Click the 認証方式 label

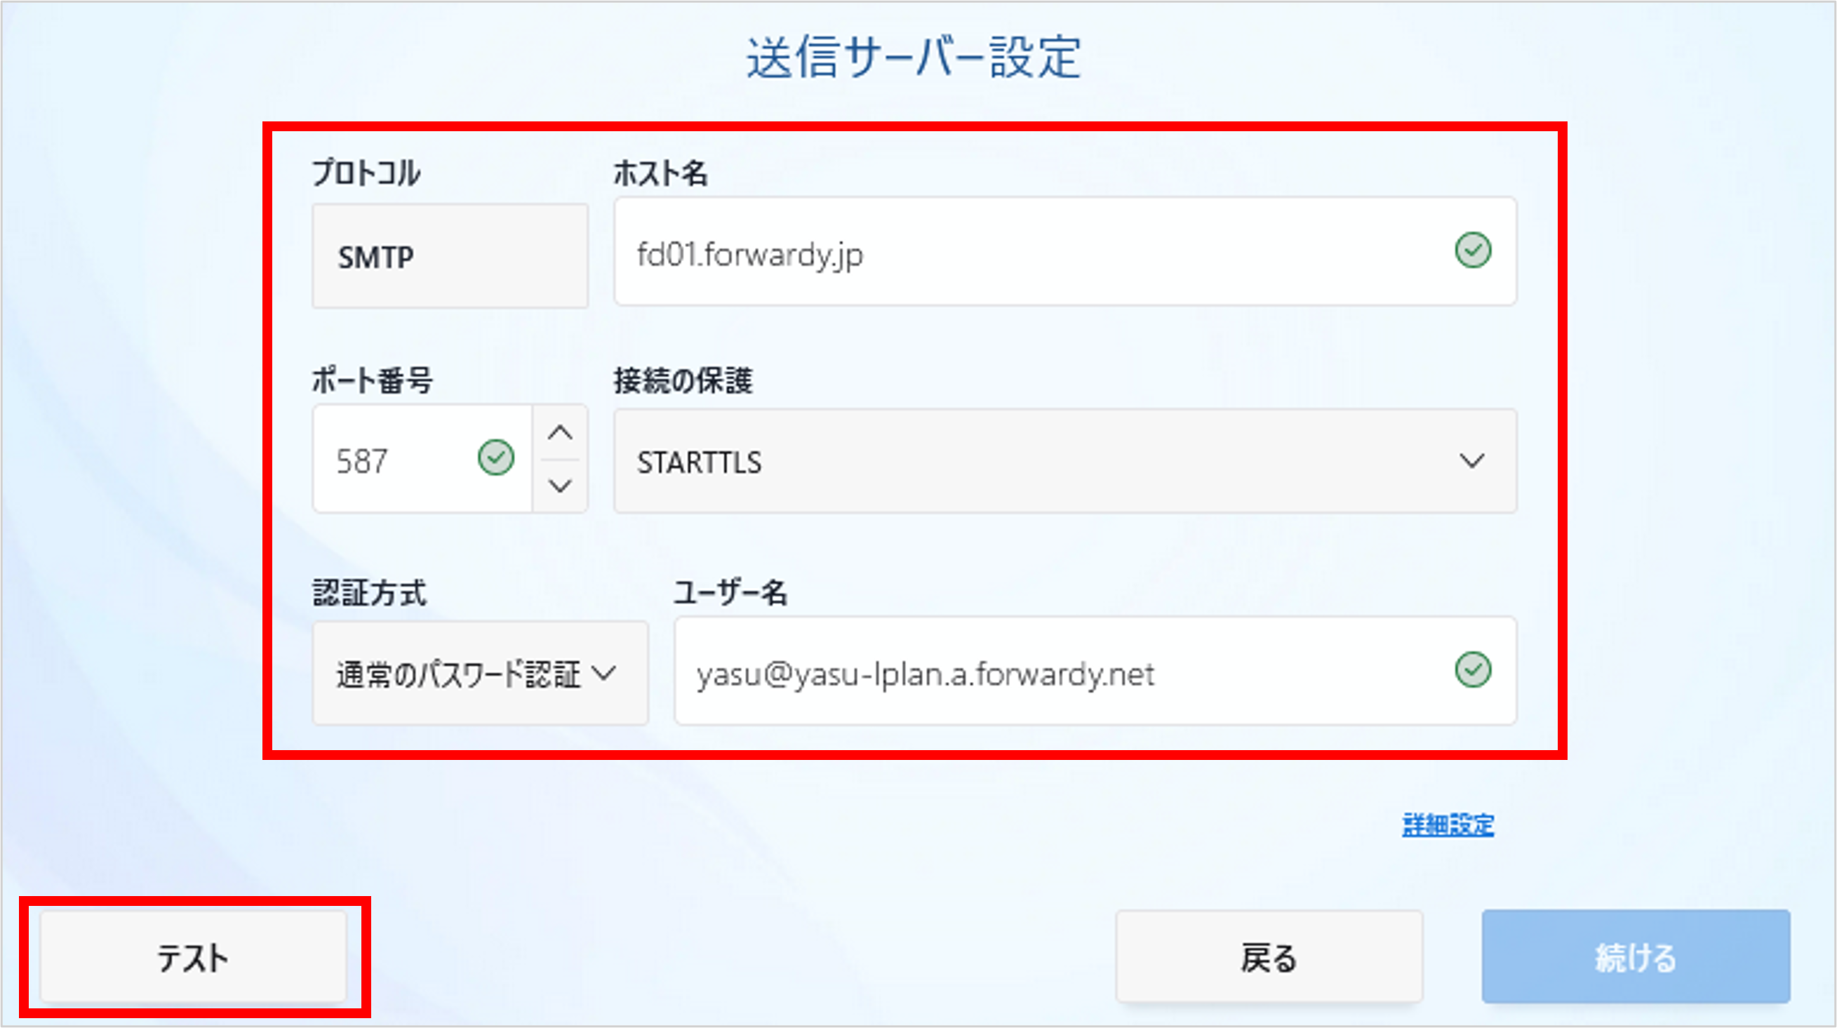[369, 593]
